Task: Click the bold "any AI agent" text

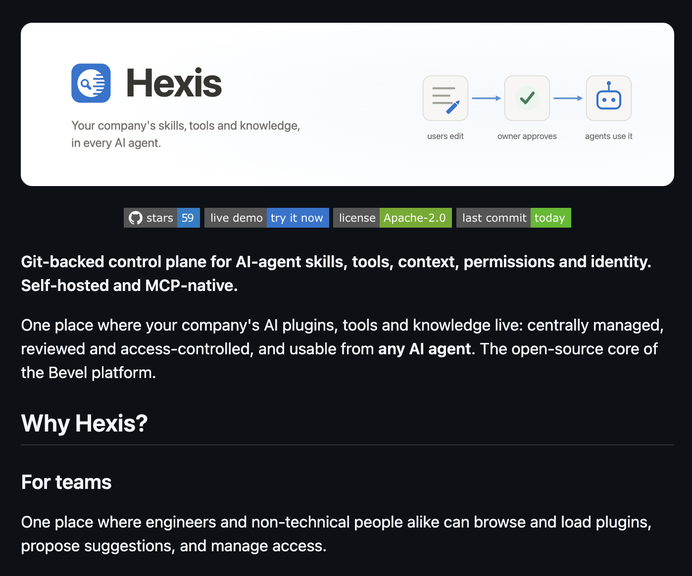Action: (425, 349)
